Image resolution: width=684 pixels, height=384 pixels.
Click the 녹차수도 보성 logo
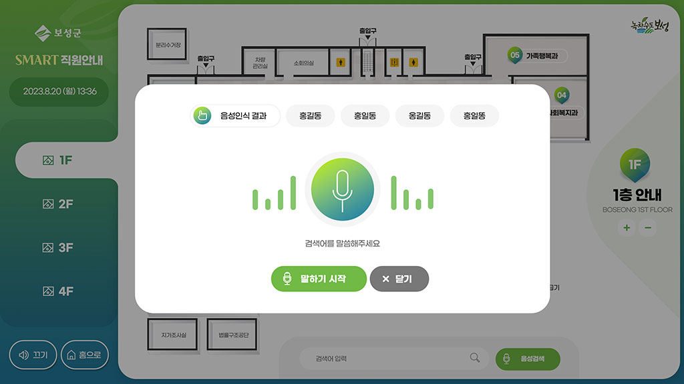tap(649, 26)
